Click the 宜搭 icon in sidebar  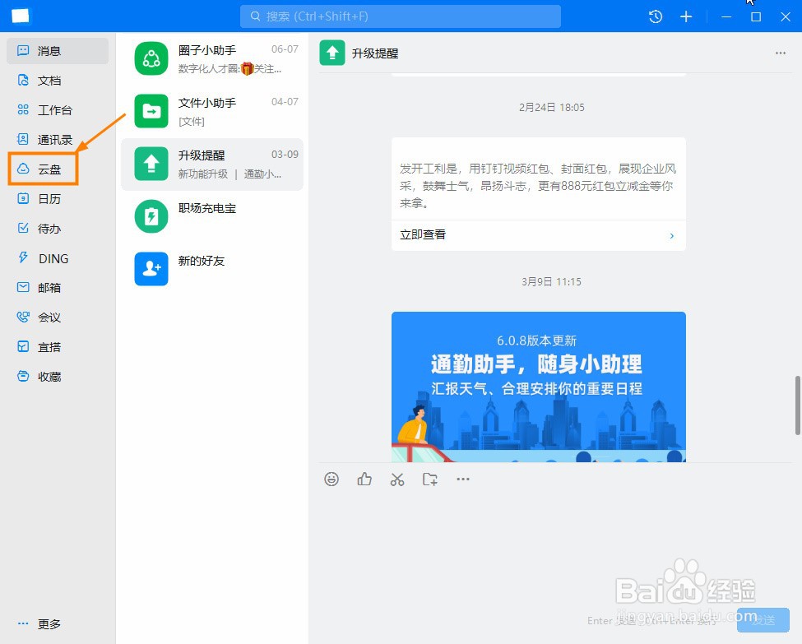pos(23,347)
